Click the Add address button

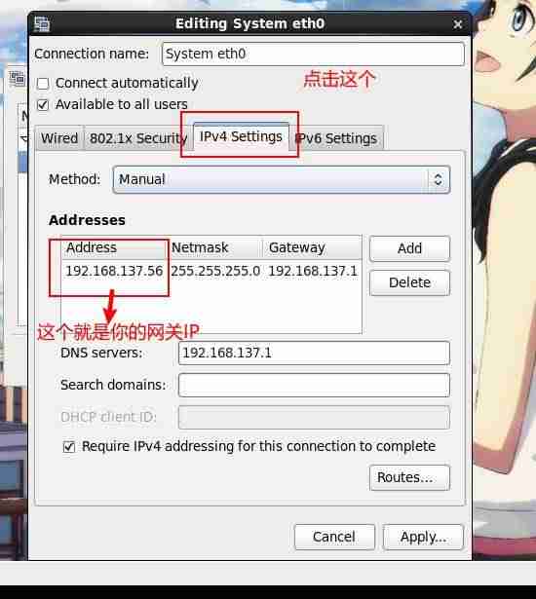coord(410,248)
